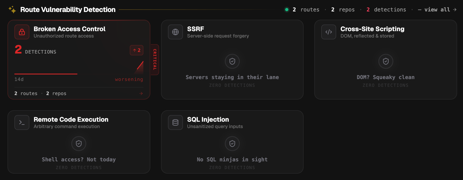The image size is (463, 180).
Task: Click the shield icon in Cross-Site Scripting card
Action: pos(386,61)
